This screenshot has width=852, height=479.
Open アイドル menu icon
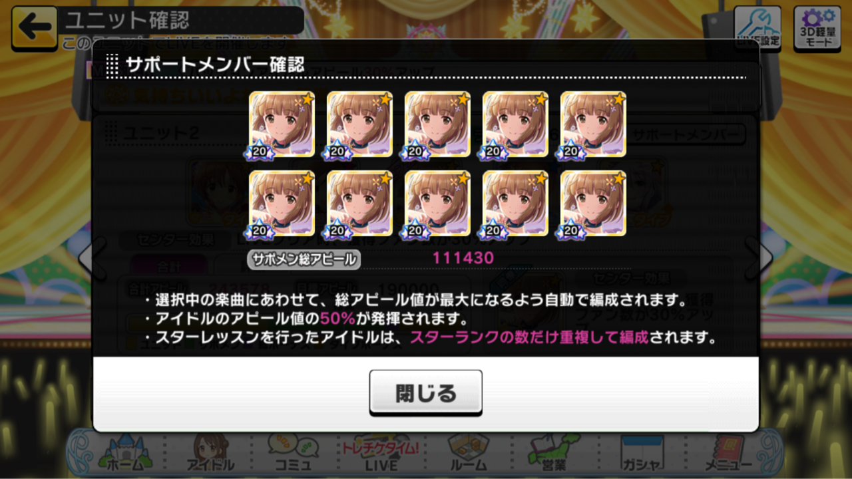pos(210,454)
